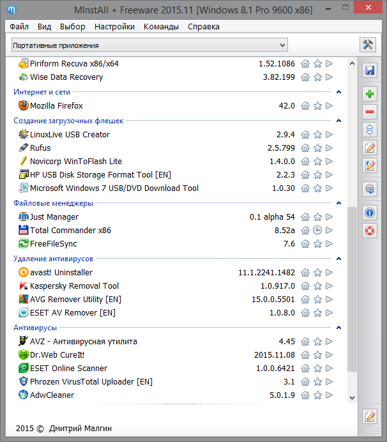Toggle the star for avast! Uninstaller
Screen dimensions: 387x442
[317, 273]
